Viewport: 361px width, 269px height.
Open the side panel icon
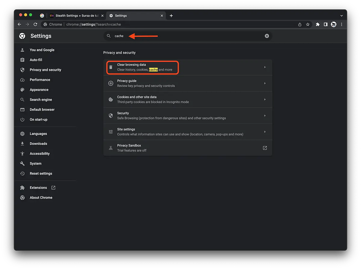click(x=326, y=24)
